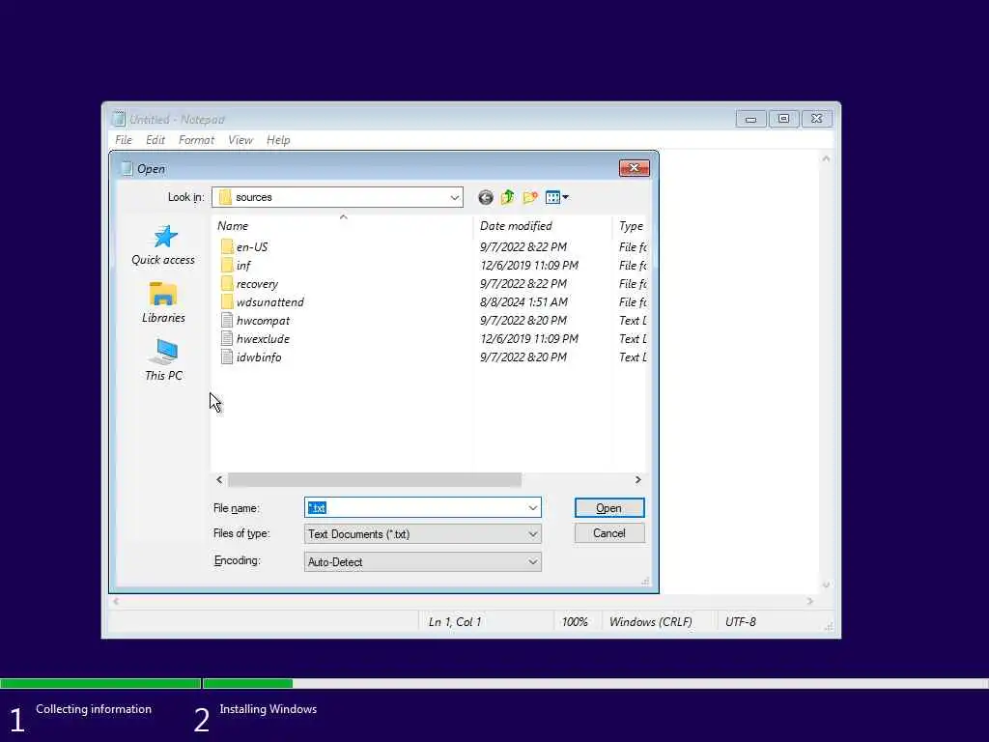The height and width of the screenshot is (742, 989).
Task: Click the Open button
Action: pos(609,508)
